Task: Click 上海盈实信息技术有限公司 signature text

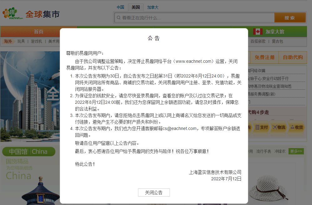Action: [x=215, y=172]
